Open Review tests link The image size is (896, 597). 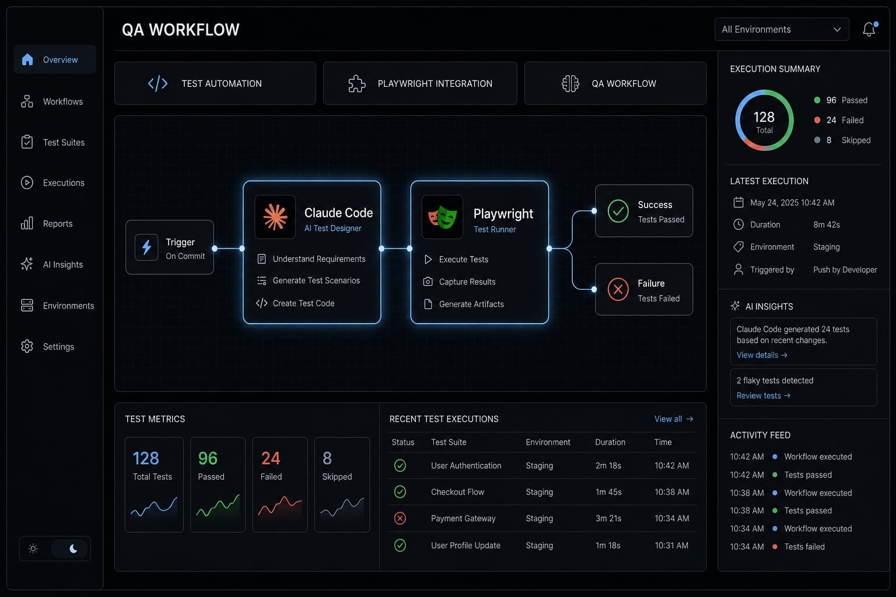pos(764,395)
